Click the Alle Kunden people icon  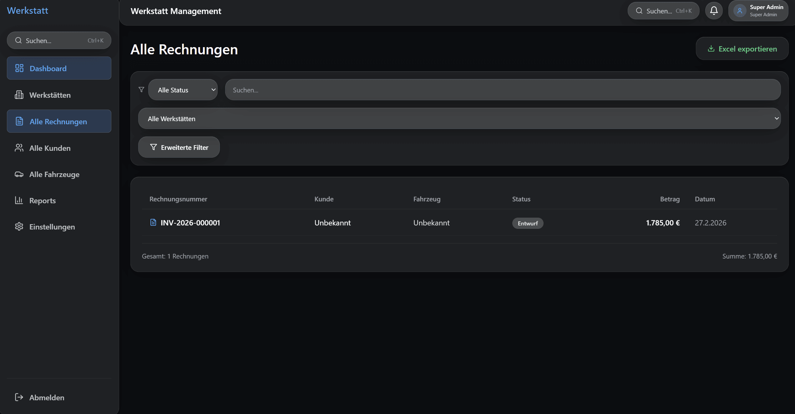19,148
